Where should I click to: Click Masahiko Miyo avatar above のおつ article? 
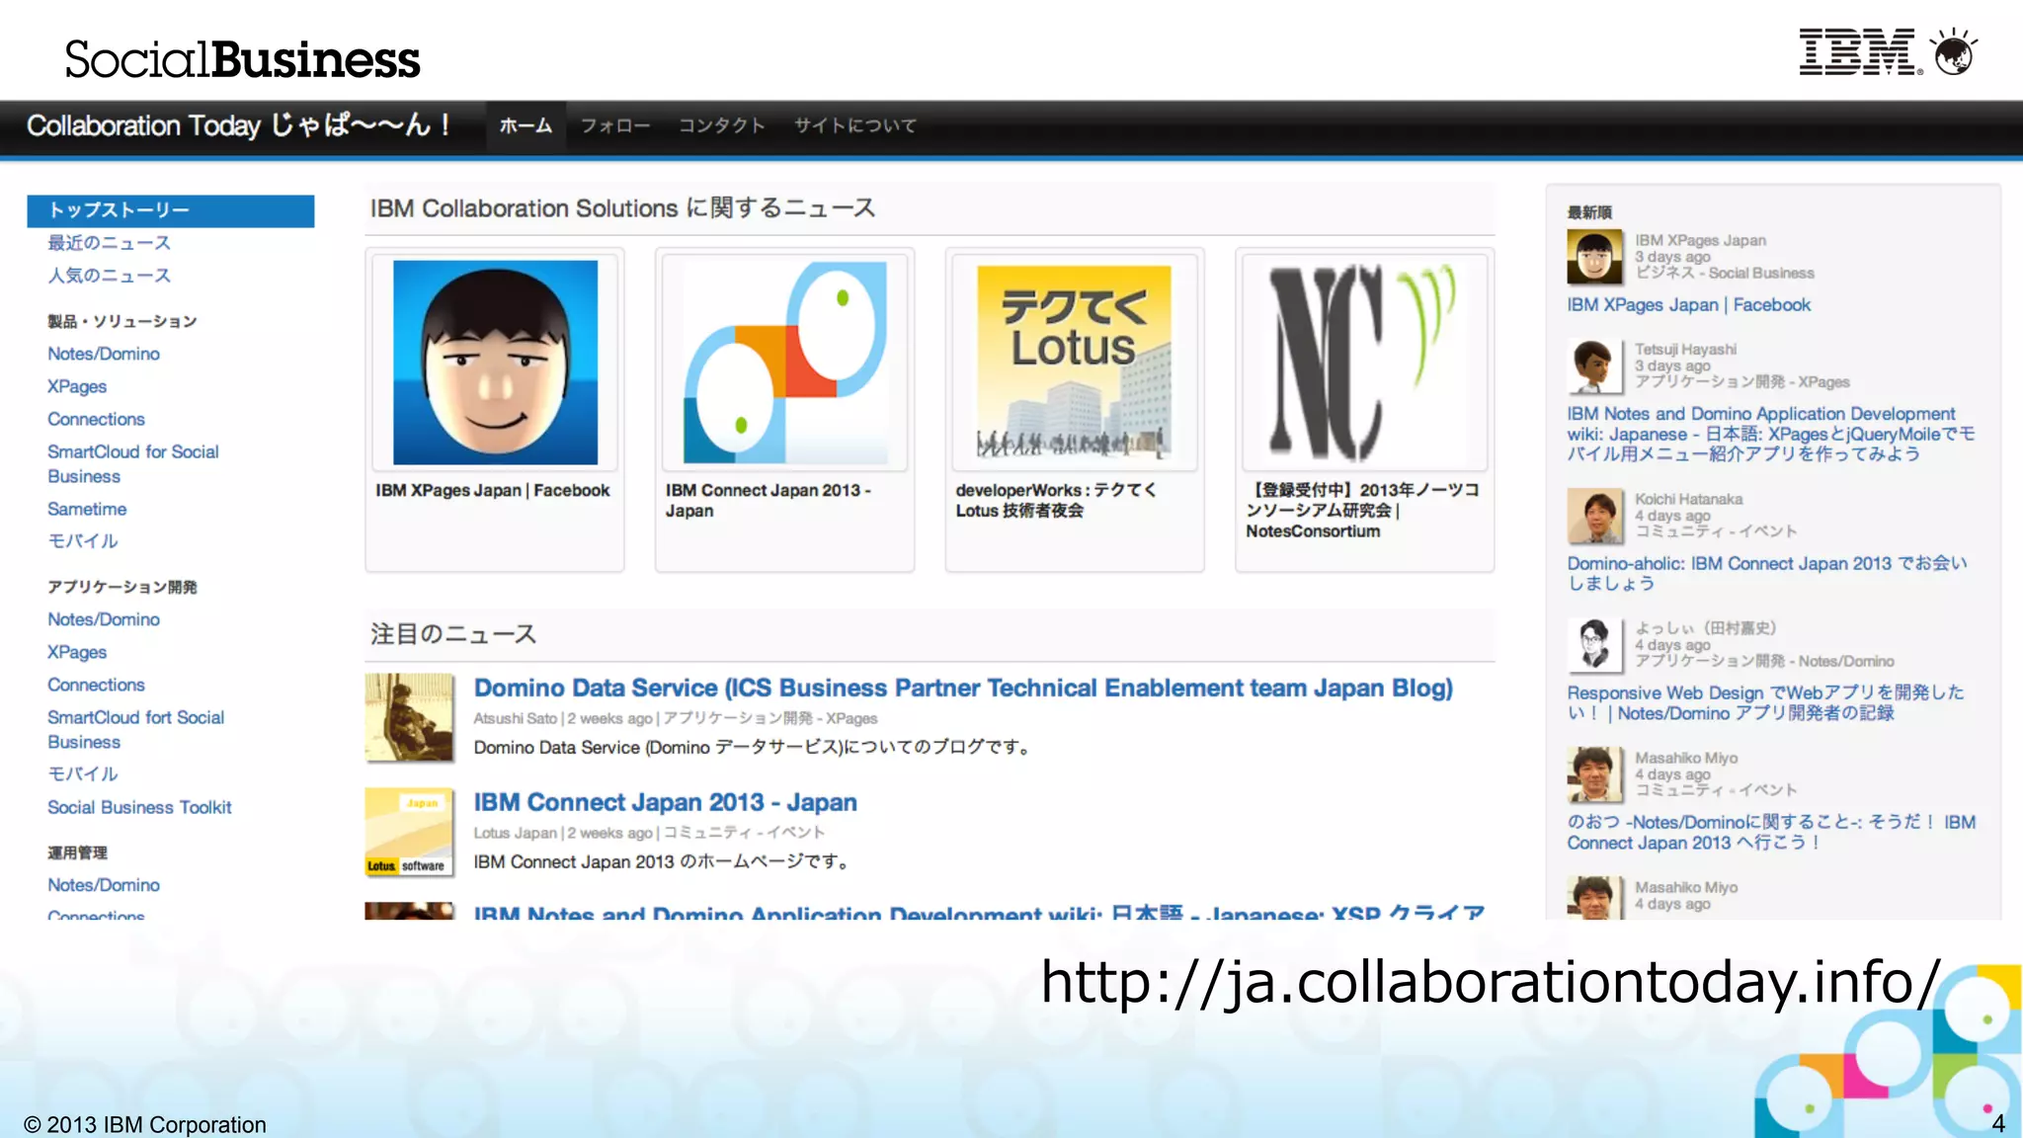click(1594, 774)
